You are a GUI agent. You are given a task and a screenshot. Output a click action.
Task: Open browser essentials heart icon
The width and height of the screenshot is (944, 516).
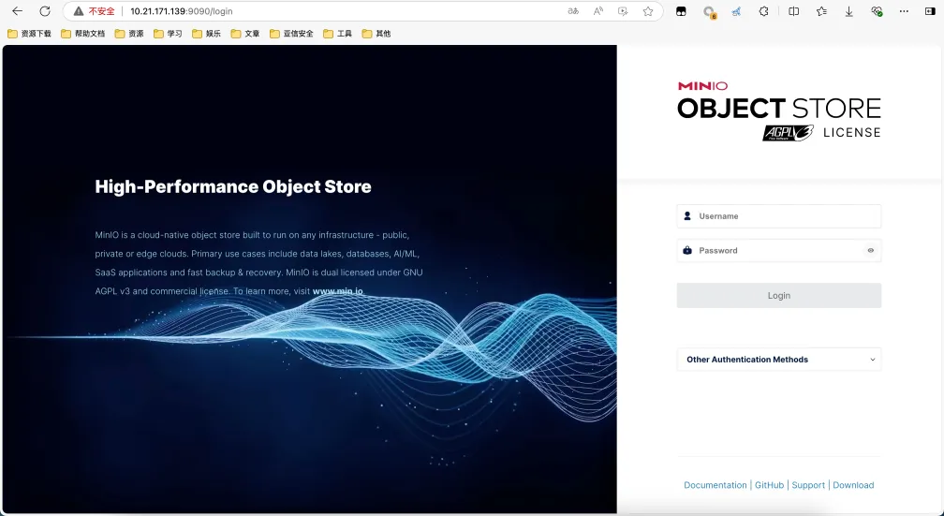point(877,11)
